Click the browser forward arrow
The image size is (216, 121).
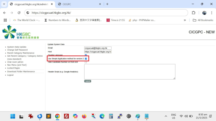point(12,13)
